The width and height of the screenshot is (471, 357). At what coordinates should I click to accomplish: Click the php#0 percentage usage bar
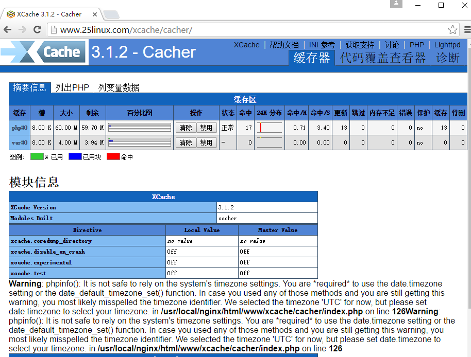140,128
